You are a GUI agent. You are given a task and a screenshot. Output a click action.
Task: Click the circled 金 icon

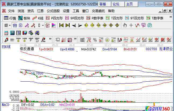point(107,40)
